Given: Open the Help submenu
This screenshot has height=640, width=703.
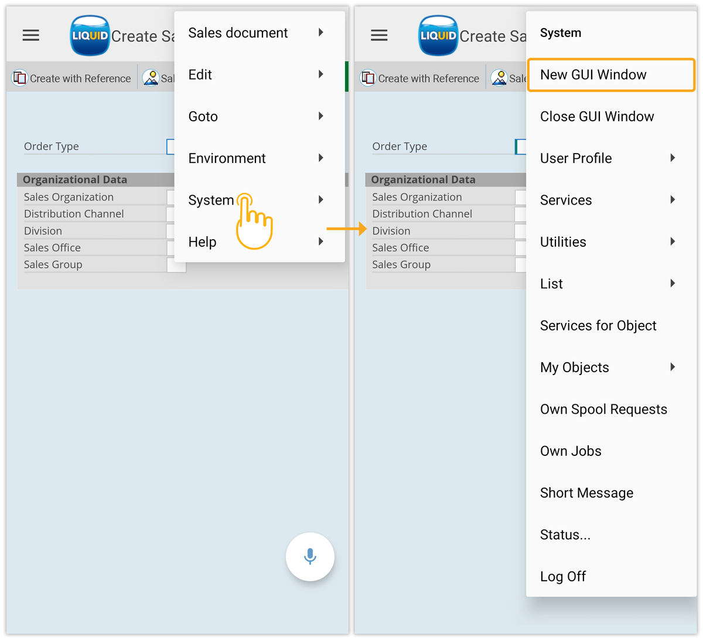Looking at the screenshot, I should (260, 241).
